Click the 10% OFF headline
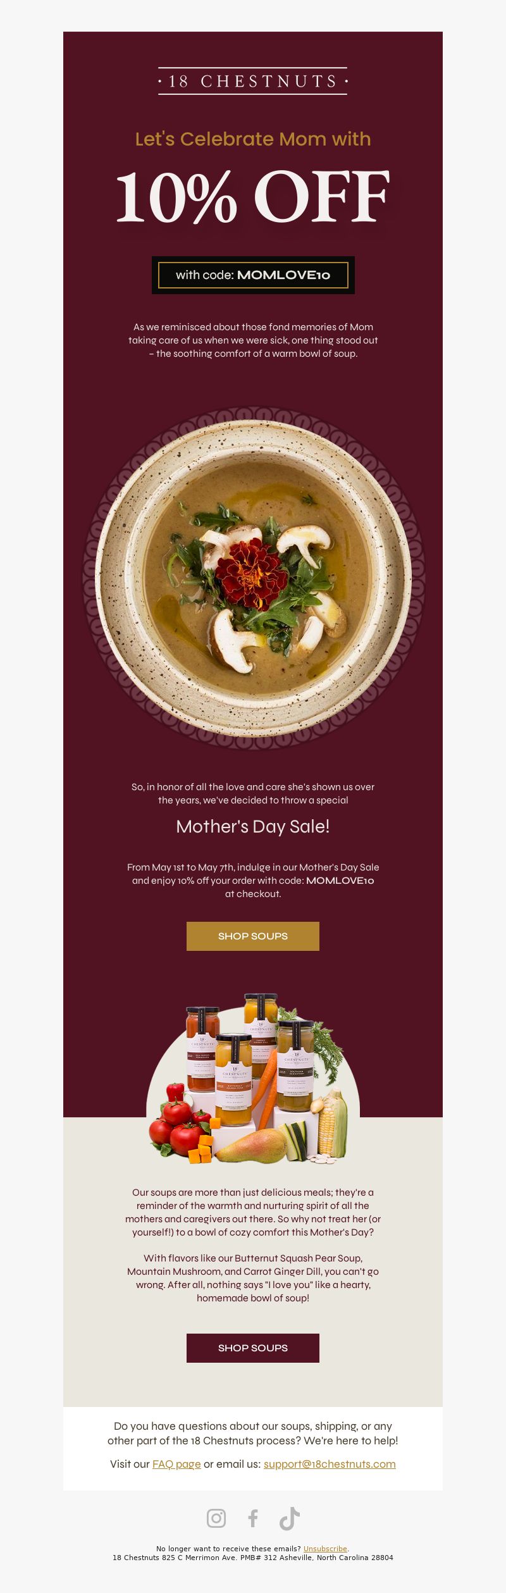Viewport: 506px width, 1593px height. coord(253,197)
